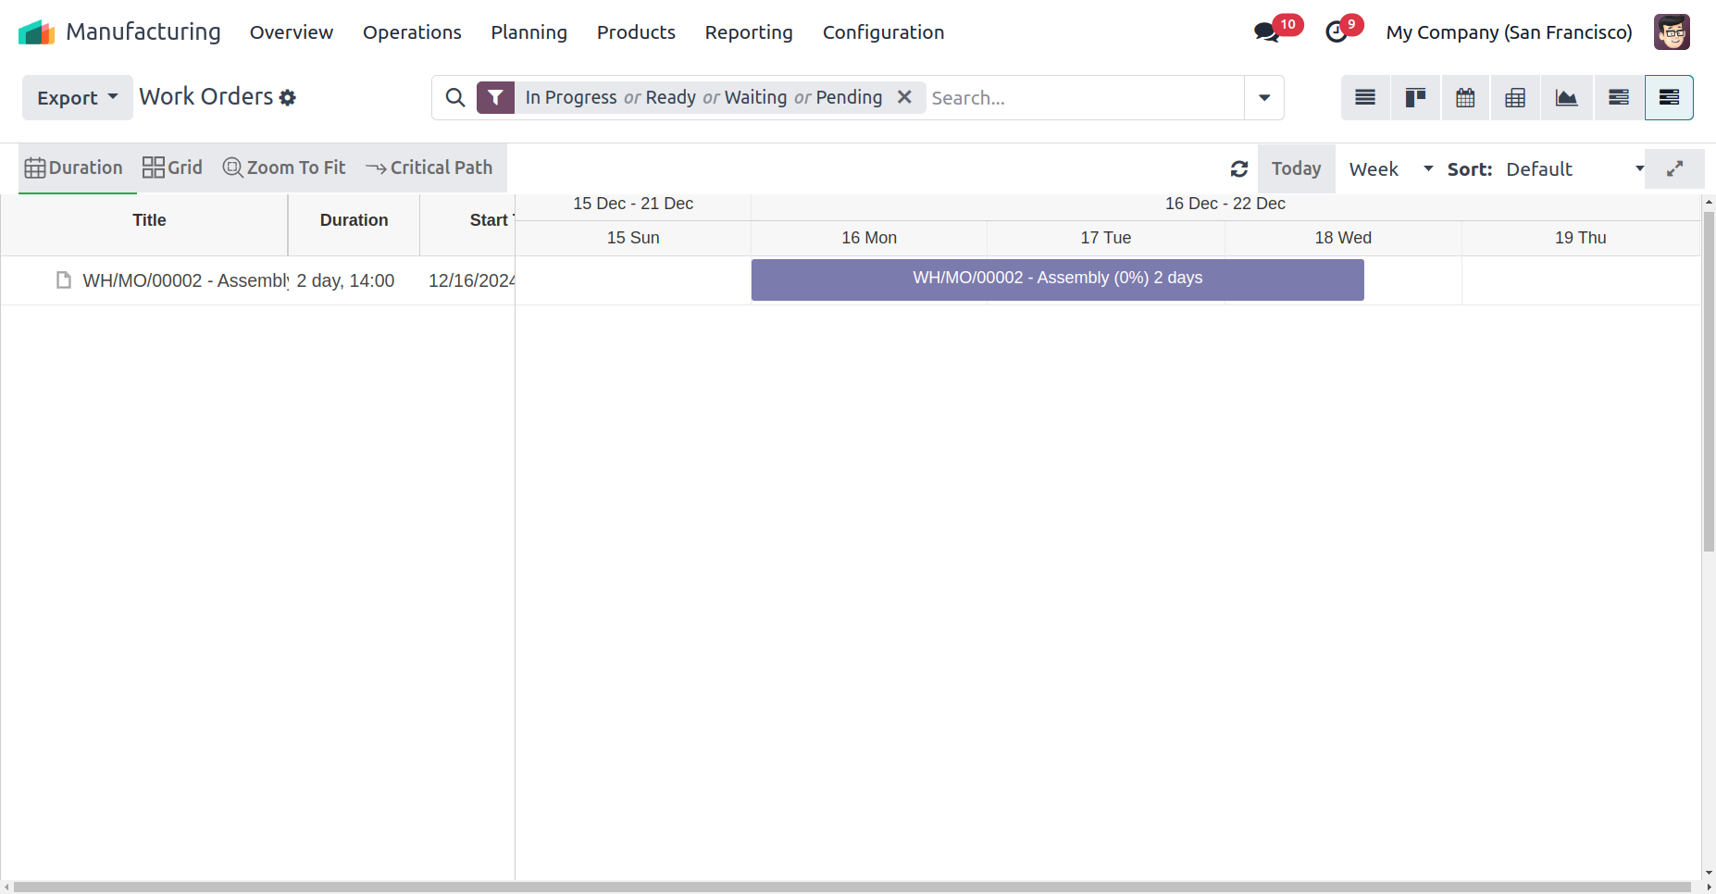Click the refresh icon beside Today
This screenshot has height=894, width=1716.
point(1239,169)
